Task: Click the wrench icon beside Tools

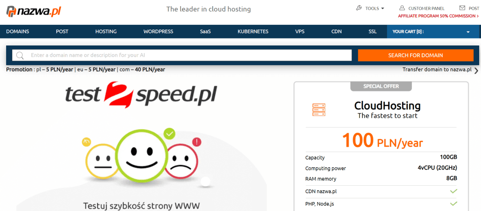Action: click(359, 8)
